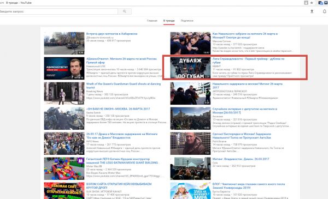Open INFO News channel name
The height and width of the screenshot is (199, 328).
tap(92, 141)
